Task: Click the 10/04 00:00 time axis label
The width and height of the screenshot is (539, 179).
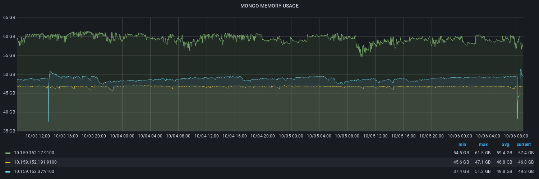Action: (122, 136)
